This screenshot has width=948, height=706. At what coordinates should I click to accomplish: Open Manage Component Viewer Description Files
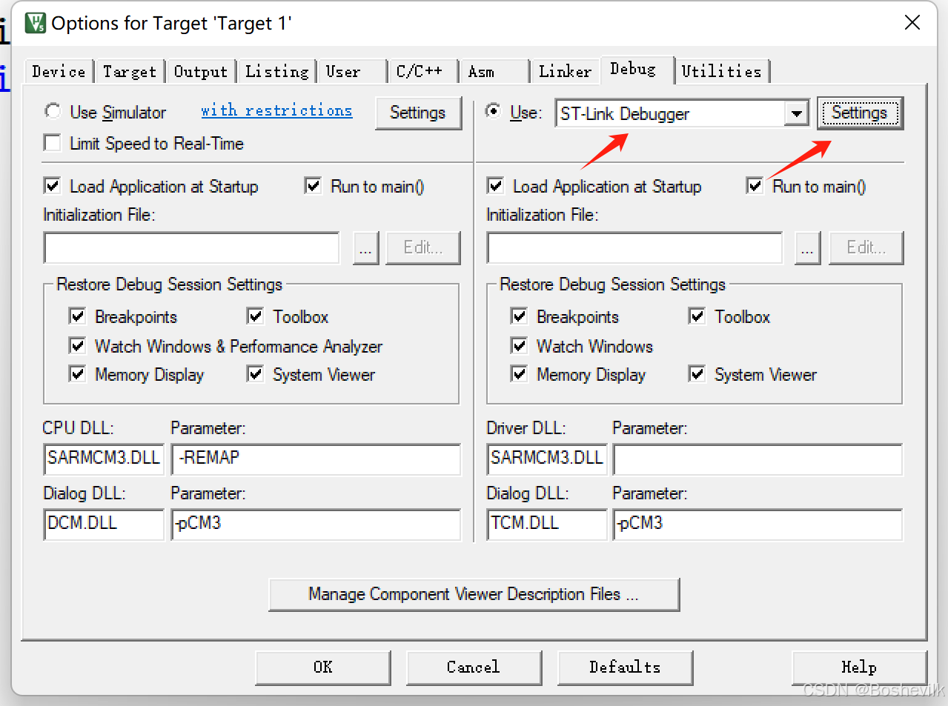point(474,594)
